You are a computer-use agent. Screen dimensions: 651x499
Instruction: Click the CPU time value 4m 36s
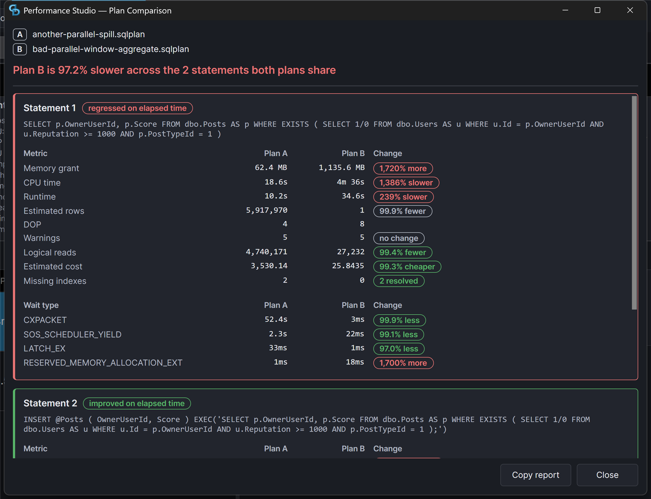[x=350, y=182]
